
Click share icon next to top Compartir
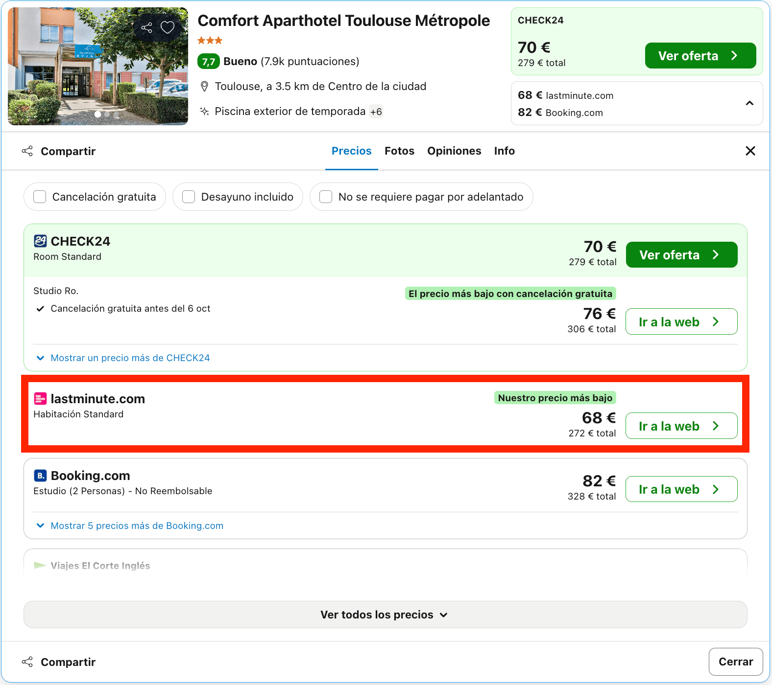click(x=27, y=151)
